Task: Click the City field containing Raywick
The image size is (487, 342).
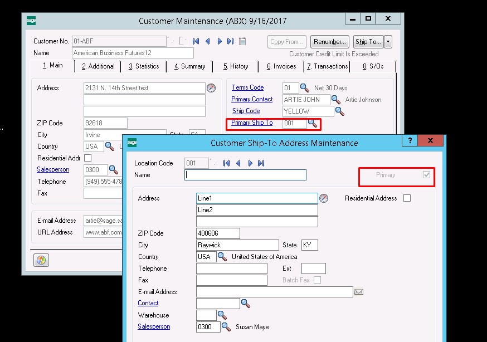Action: click(237, 245)
